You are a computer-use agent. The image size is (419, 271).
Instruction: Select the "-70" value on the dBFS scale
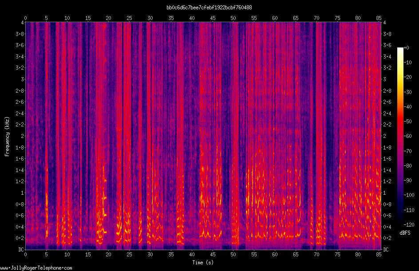[x=407, y=151]
